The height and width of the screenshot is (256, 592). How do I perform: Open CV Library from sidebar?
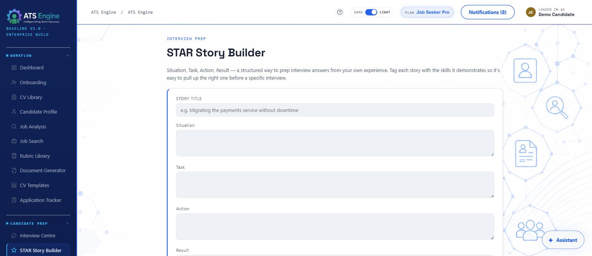[x=38, y=97]
